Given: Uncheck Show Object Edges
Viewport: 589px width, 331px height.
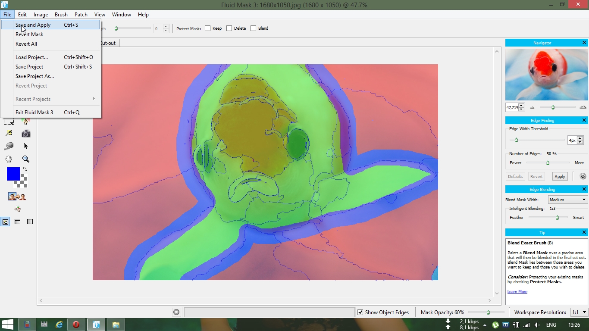Looking at the screenshot, I should pyautogui.click(x=360, y=312).
